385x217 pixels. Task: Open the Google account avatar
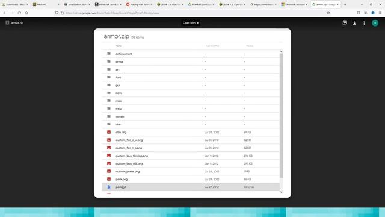[375, 23]
